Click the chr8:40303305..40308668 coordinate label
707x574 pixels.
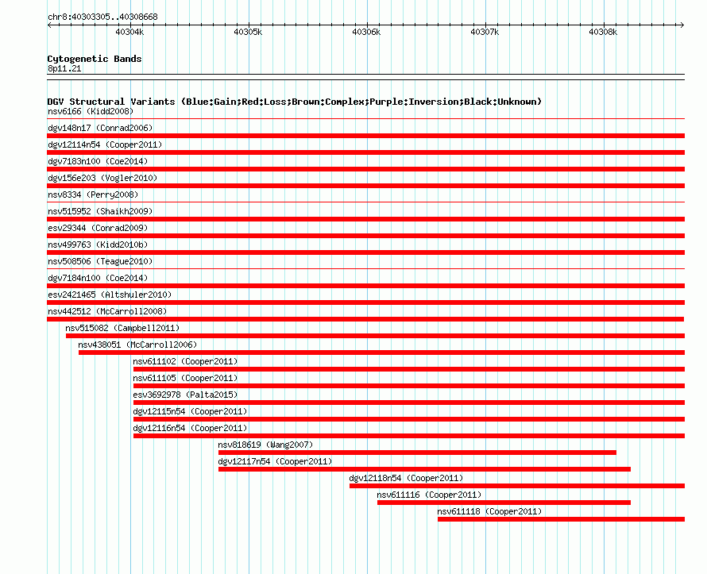[102, 17]
